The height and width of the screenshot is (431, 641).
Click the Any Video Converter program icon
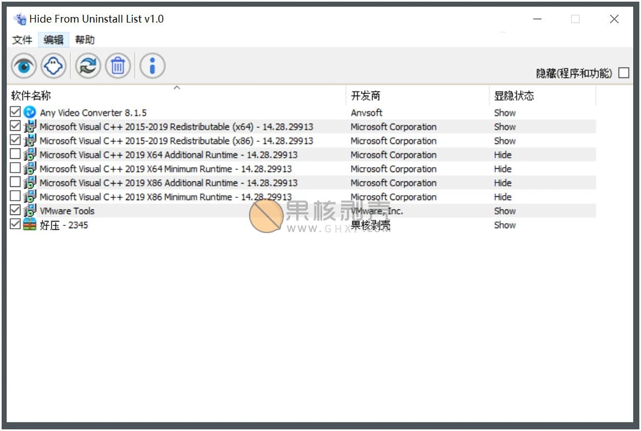[30, 112]
